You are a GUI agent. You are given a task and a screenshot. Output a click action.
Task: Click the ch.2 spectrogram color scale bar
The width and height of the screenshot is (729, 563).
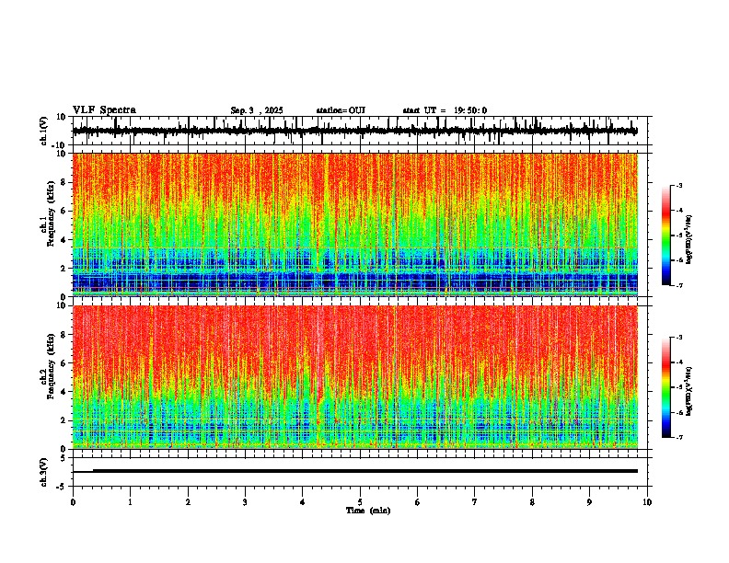[666, 387]
